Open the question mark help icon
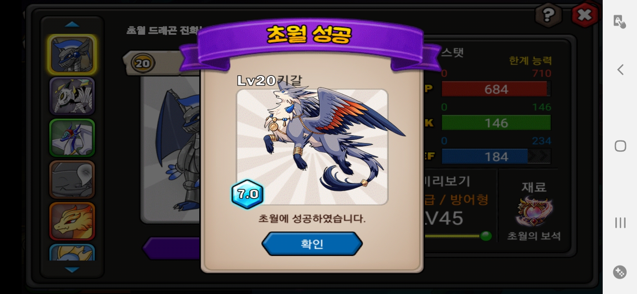 point(548,15)
